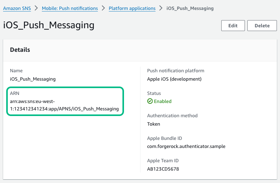Click the chevron after Mobile: Push notifications

pyautogui.click(x=103, y=8)
